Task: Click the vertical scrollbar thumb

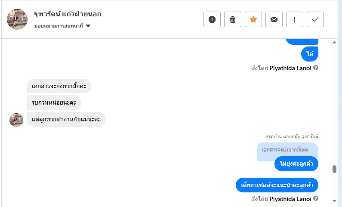Action: click(x=334, y=169)
